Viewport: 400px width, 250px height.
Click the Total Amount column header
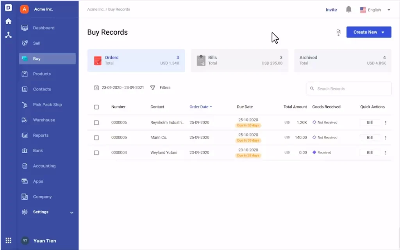[295, 107]
